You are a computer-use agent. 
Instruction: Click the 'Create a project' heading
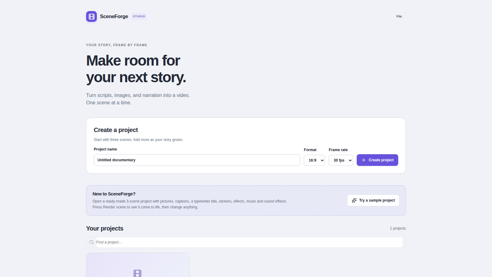[116, 130]
